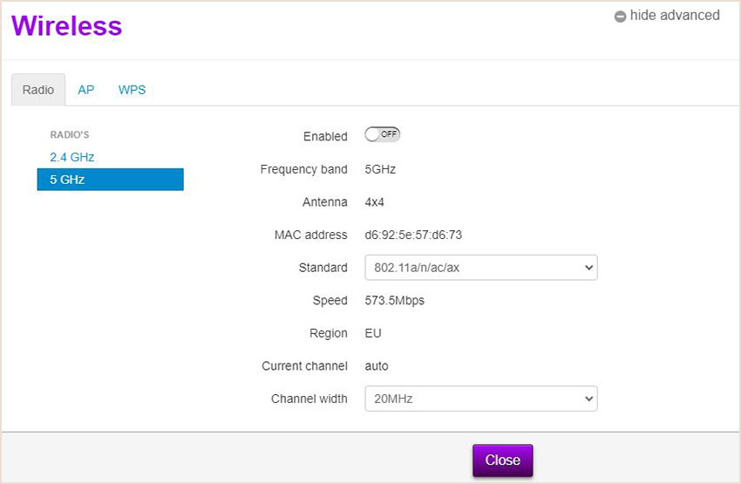
Task: Select the 5 GHz radio entry
Action: coord(110,180)
